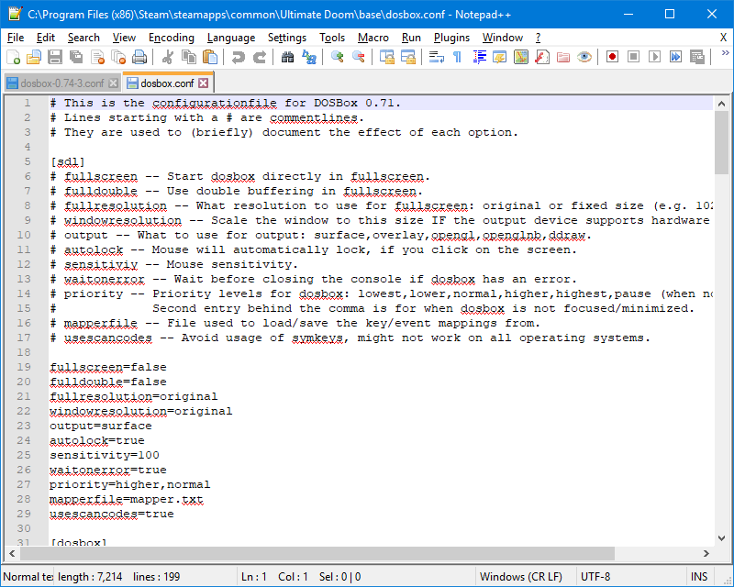Open the Settings menu
Screen dimensions: 734x587
(x=287, y=38)
